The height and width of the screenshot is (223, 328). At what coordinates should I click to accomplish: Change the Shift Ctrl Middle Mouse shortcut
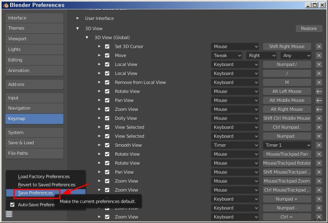287,118
